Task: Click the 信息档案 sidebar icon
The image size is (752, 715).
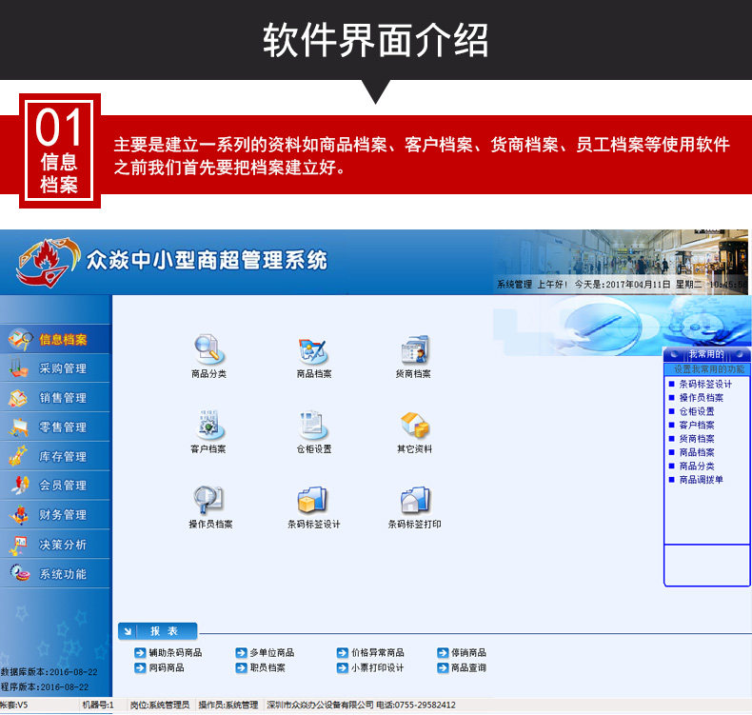Action: [20, 339]
